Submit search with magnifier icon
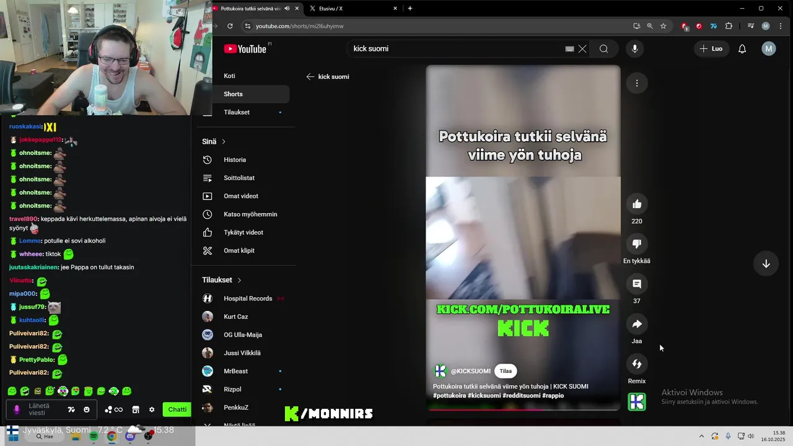The height and width of the screenshot is (446, 793). pos(603,49)
